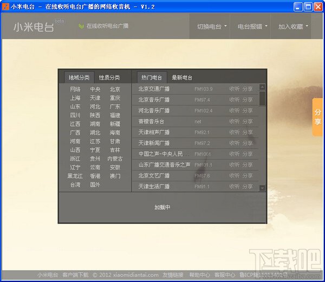
Task: Click the green sound bars icon in header
Action: click(x=81, y=26)
